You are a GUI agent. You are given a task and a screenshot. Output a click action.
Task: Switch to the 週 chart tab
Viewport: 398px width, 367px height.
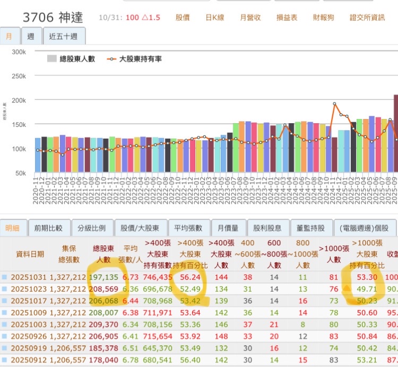click(x=31, y=37)
